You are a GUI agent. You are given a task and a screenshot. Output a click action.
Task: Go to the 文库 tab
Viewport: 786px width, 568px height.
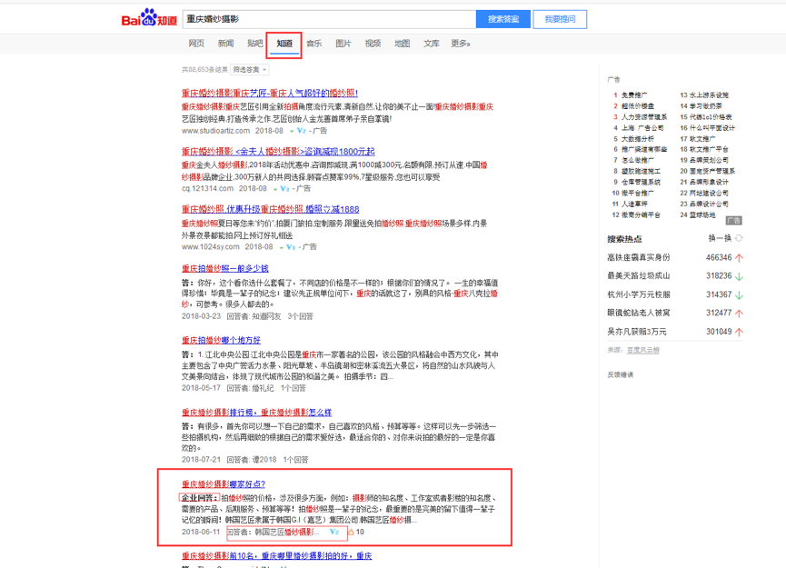click(x=432, y=44)
